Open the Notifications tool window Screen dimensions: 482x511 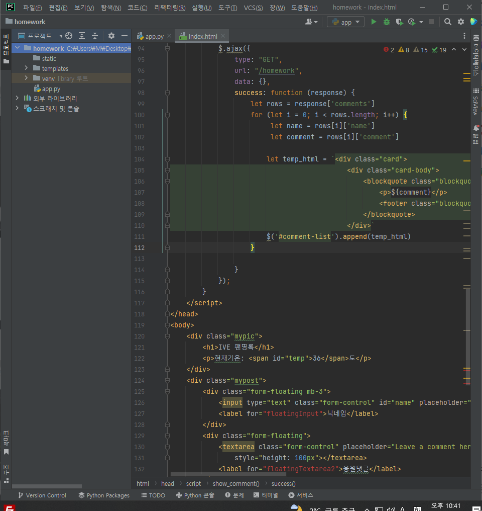point(476,134)
